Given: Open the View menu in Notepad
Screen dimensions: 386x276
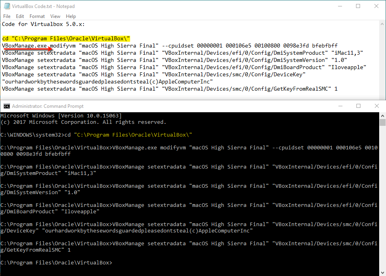Looking at the screenshot, I should tap(56, 16).
